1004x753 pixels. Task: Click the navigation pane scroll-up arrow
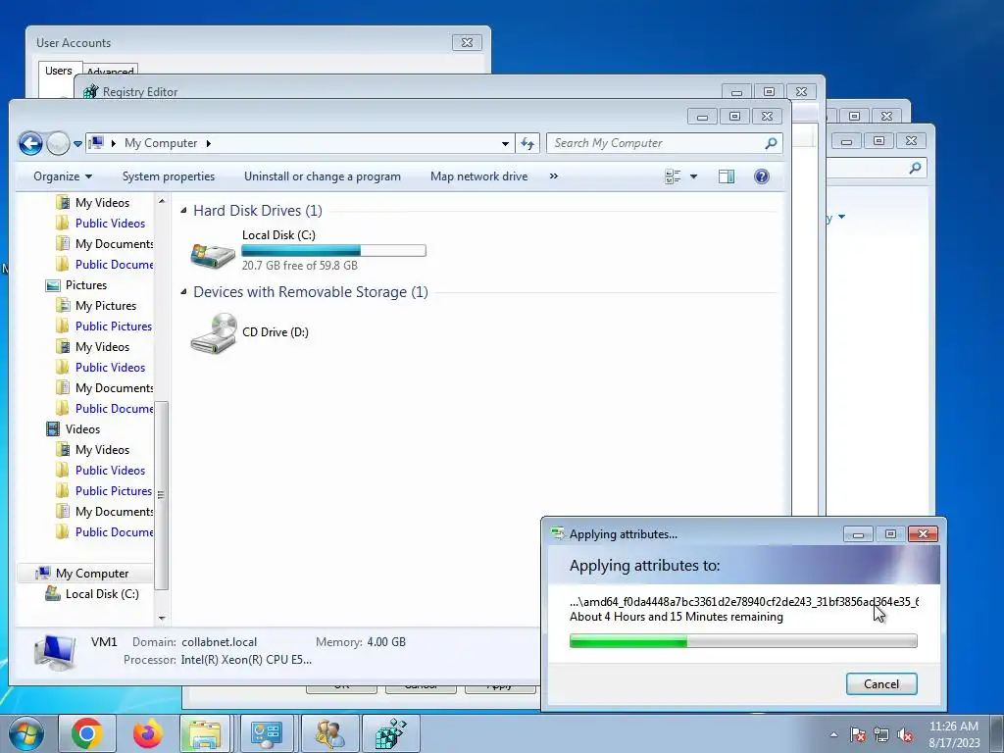pyautogui.click(x=162, y=201)
